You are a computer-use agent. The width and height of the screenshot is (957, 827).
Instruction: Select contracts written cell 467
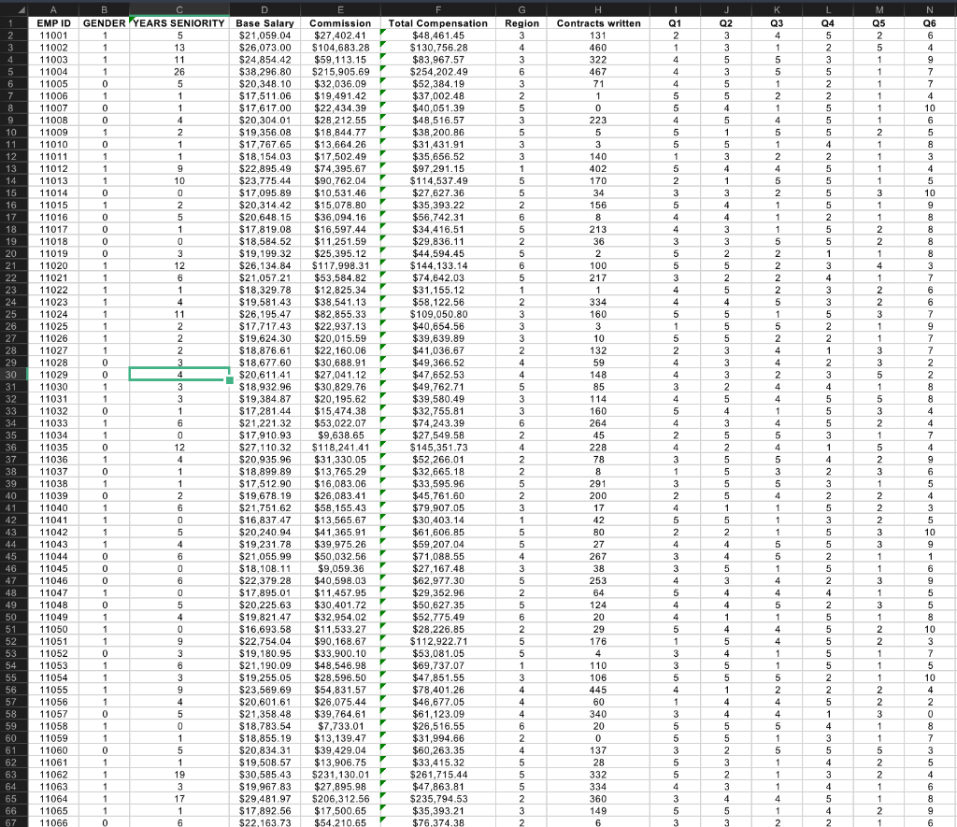(598, 71)
